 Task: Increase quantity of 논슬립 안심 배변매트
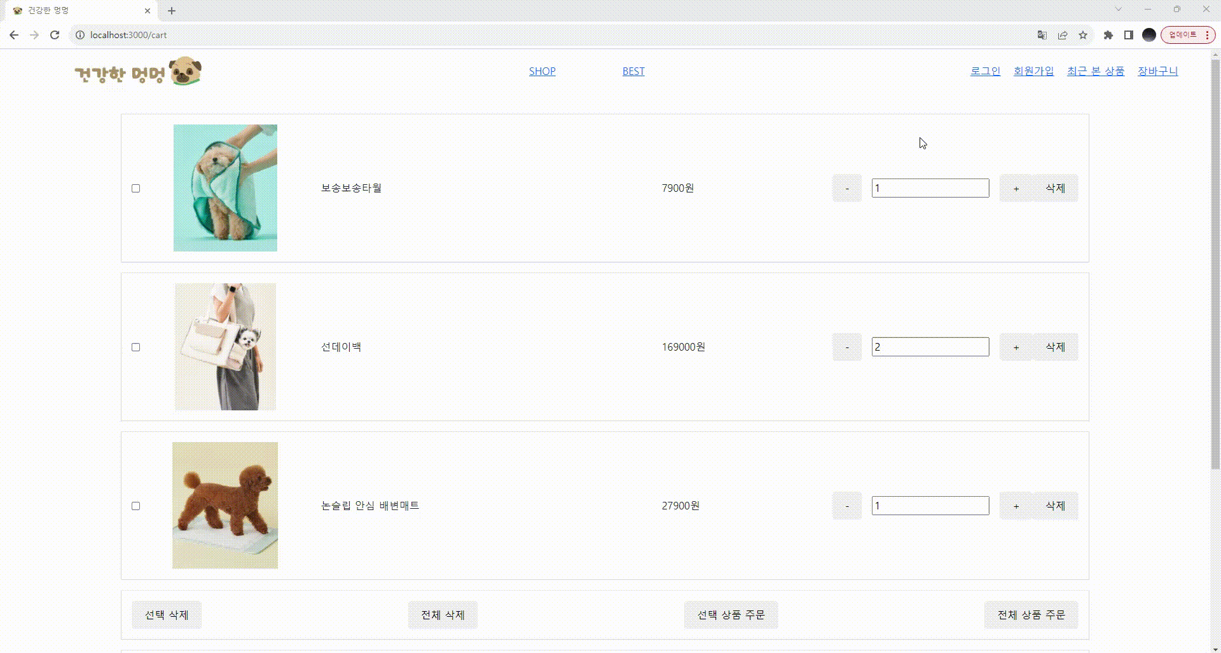click(x=1016, y=506)
